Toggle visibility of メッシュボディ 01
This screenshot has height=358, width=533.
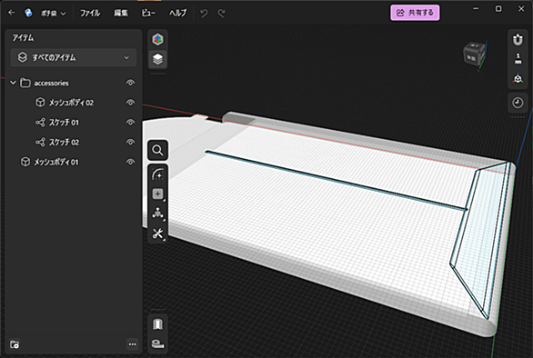[x=130, y=162]
